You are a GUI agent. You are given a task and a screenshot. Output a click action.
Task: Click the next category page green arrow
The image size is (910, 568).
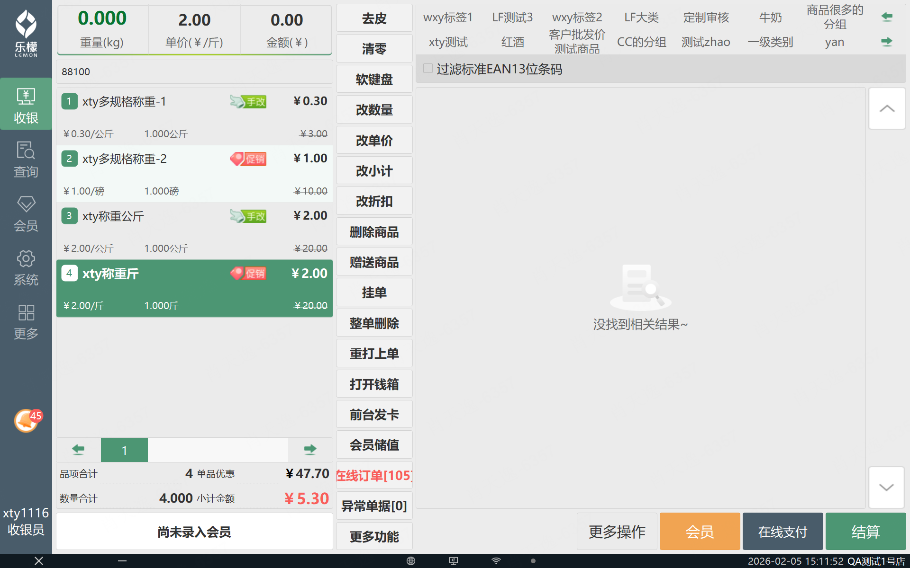tap(886, 42)
